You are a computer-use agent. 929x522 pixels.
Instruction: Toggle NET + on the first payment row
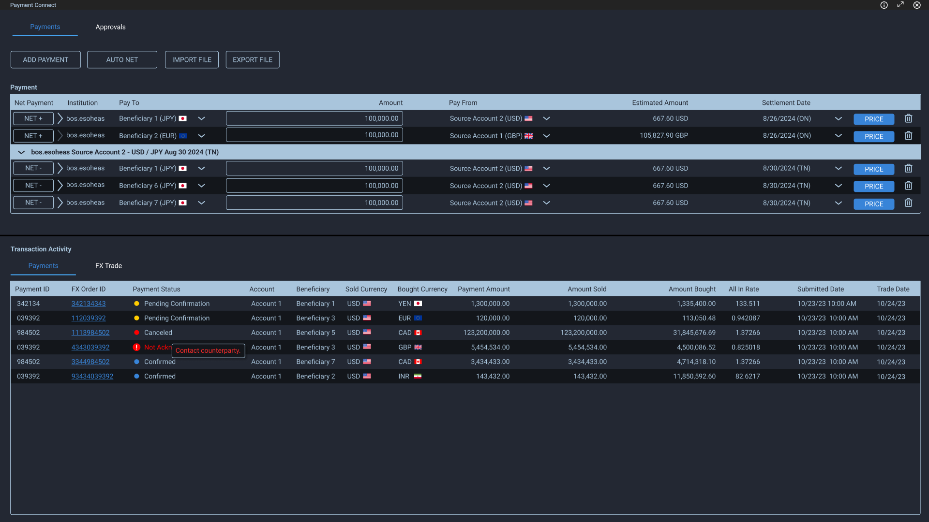(33, 118)
